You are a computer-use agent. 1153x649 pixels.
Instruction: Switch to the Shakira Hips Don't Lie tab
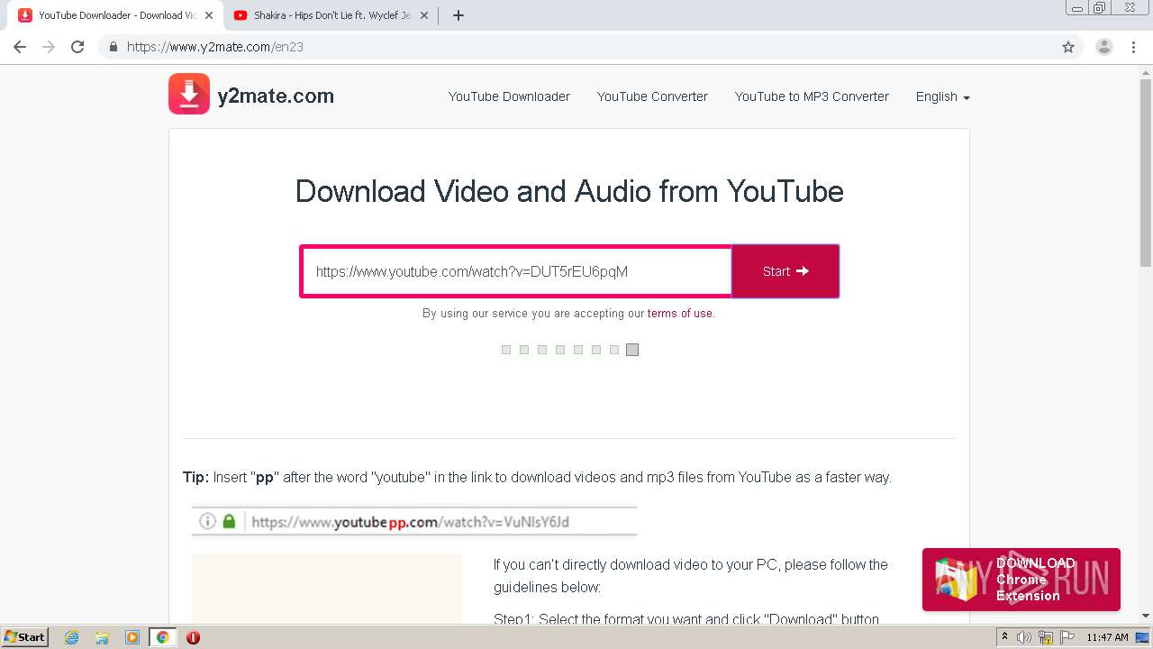click(x=331, y=15)
